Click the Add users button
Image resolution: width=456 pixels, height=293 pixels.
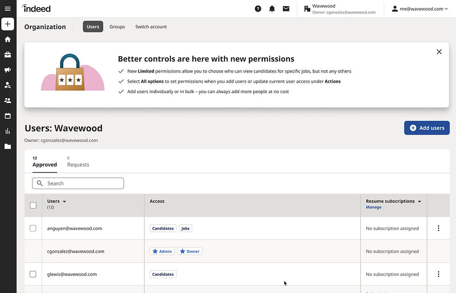[x=427, y=128]
